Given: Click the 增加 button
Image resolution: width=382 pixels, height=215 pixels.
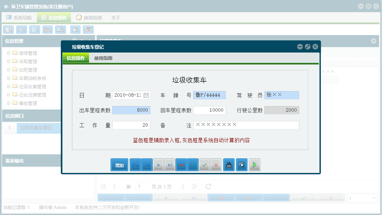Looking at the screenshot, I should pyautogui.click(x=119, y=165).
